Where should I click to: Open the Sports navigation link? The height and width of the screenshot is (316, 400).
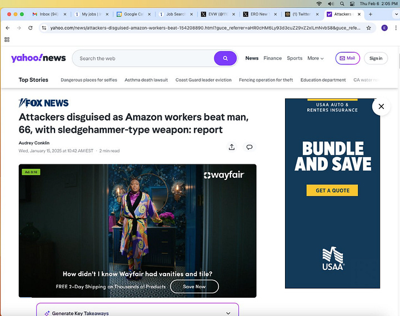294,58
